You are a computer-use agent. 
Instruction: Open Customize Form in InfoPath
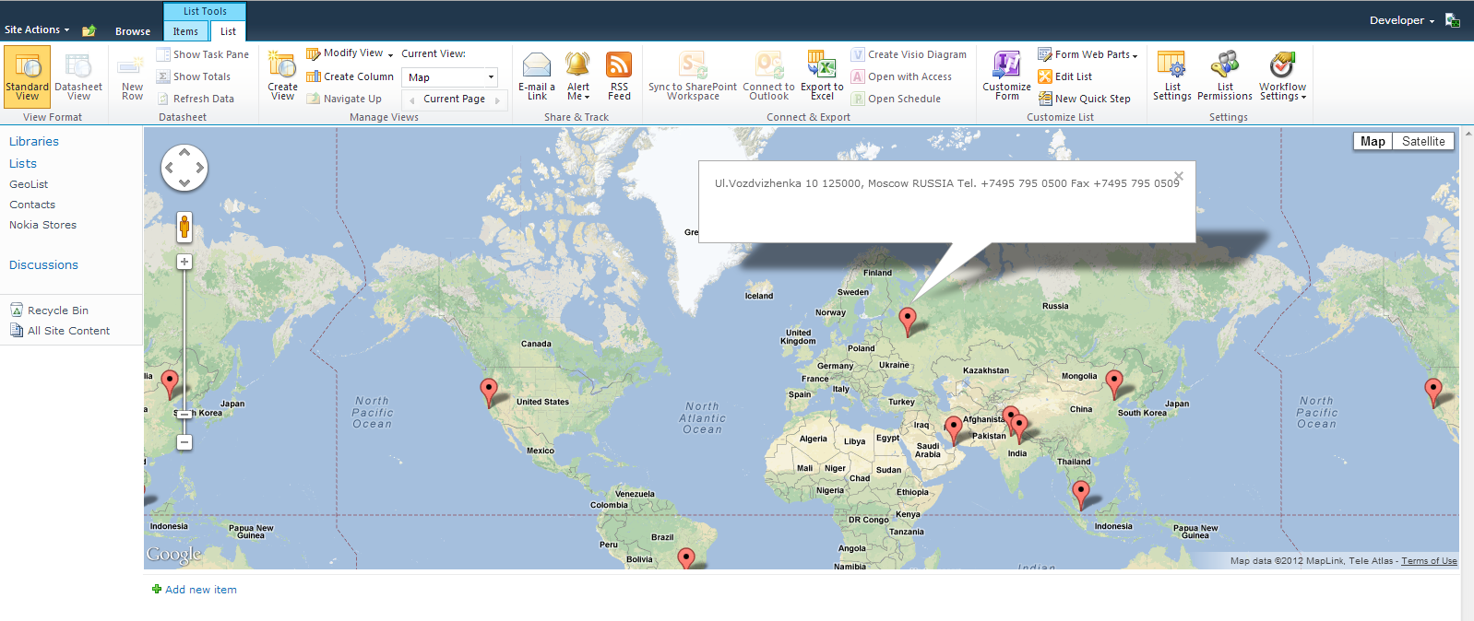coord(1006,76)
